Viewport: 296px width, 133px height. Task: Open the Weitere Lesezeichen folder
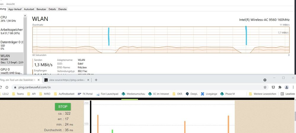click(x=263, y=94)
